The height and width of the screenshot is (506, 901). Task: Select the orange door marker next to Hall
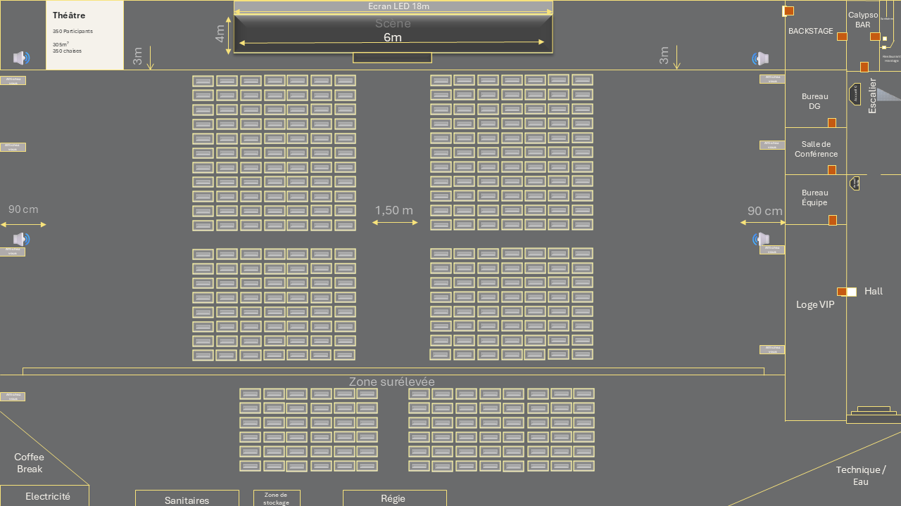pyautogui.click(x=841, y=292)
